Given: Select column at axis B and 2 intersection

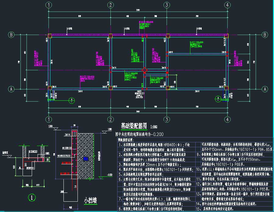Looking at the screenshot, I should [110, 36].
